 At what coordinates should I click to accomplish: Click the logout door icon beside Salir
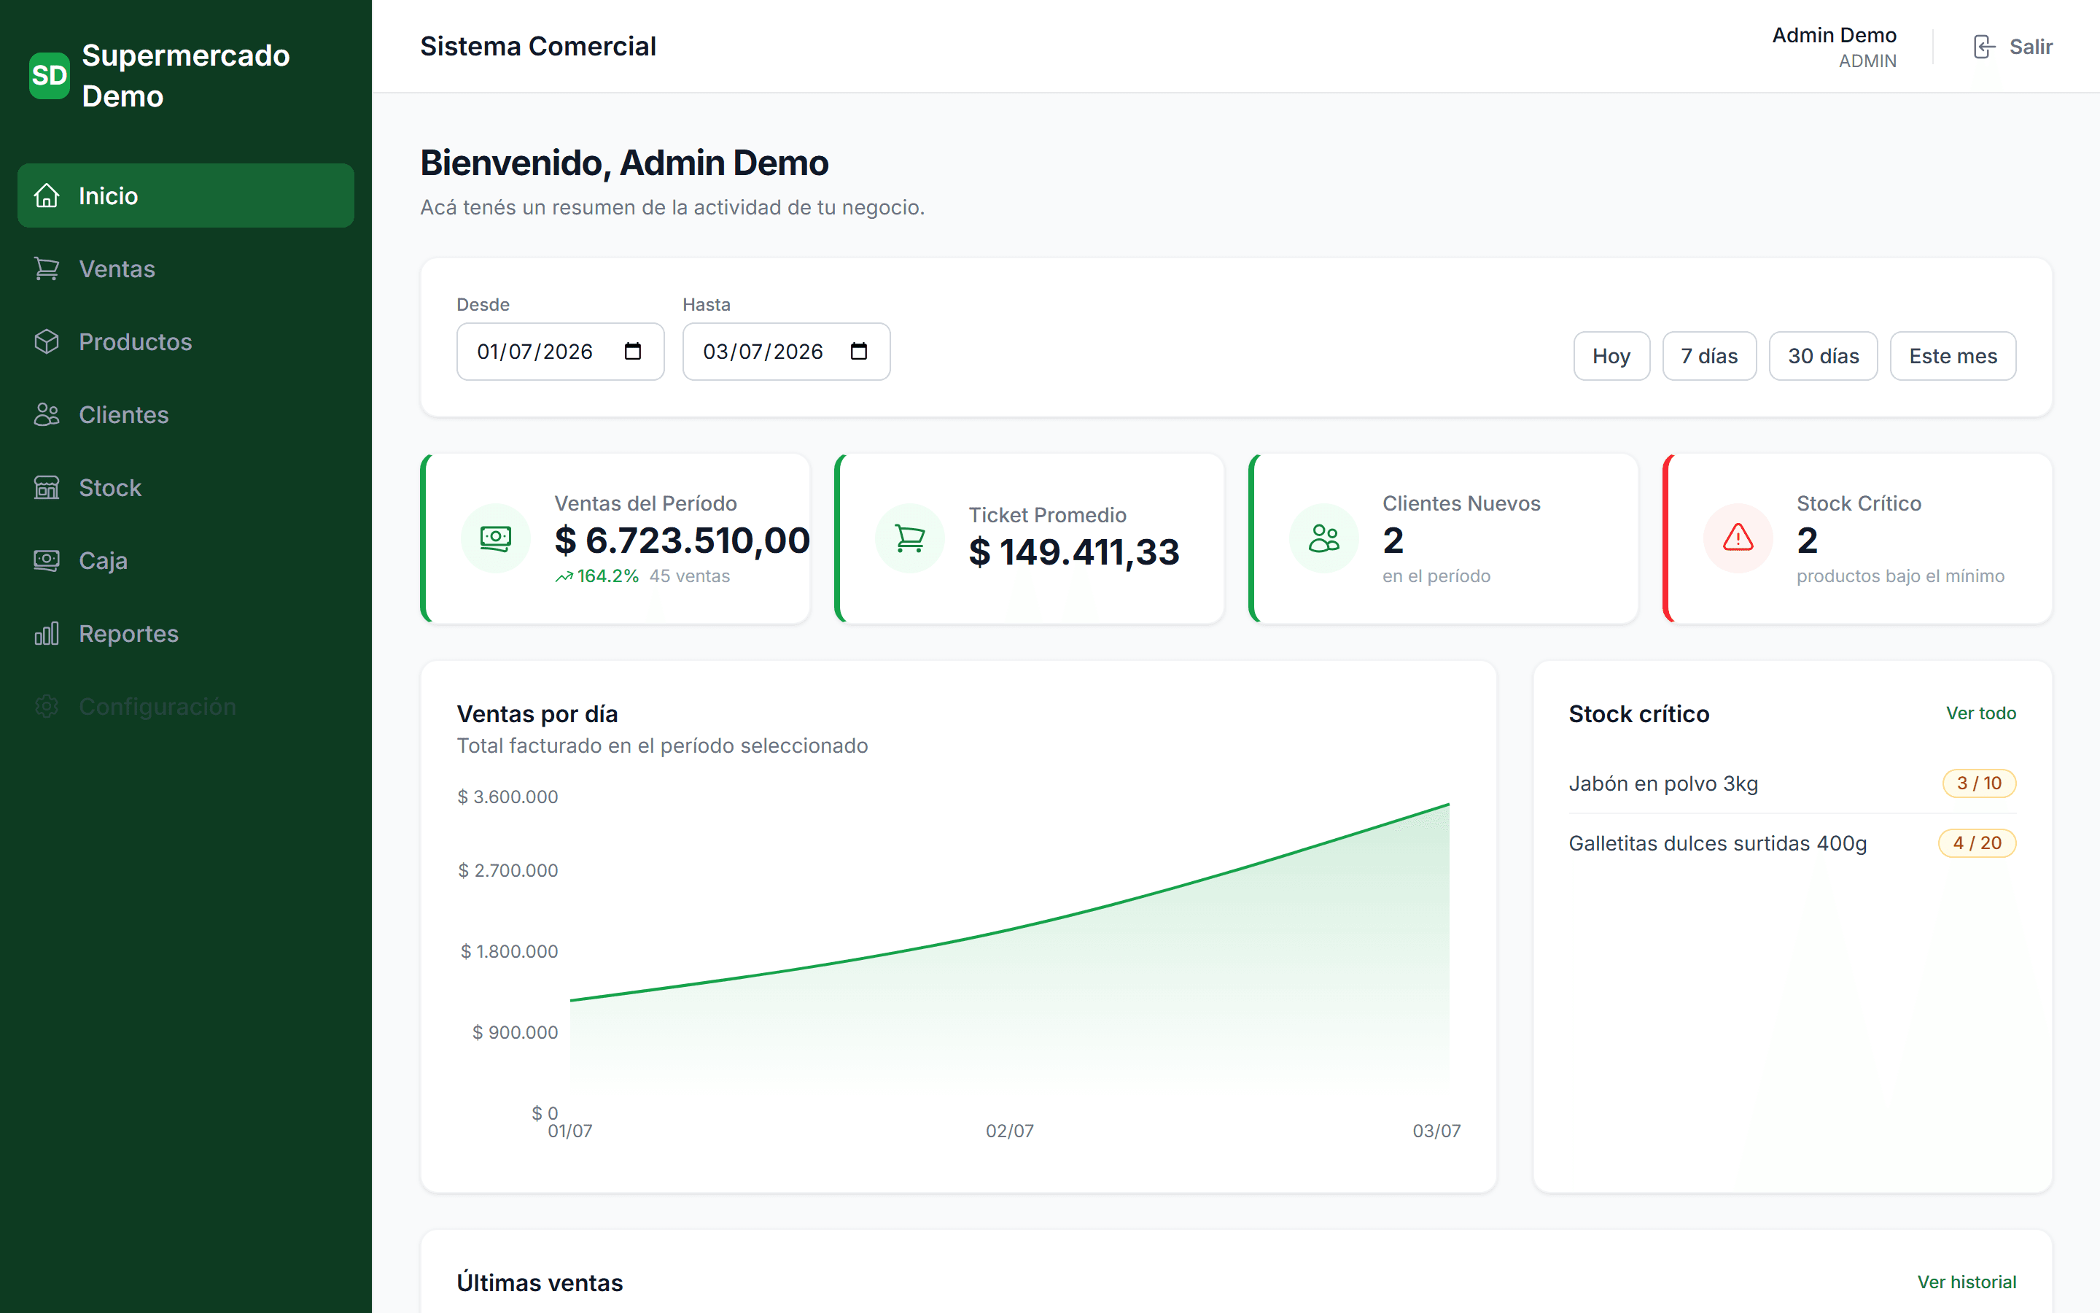tap(1984, 47)
